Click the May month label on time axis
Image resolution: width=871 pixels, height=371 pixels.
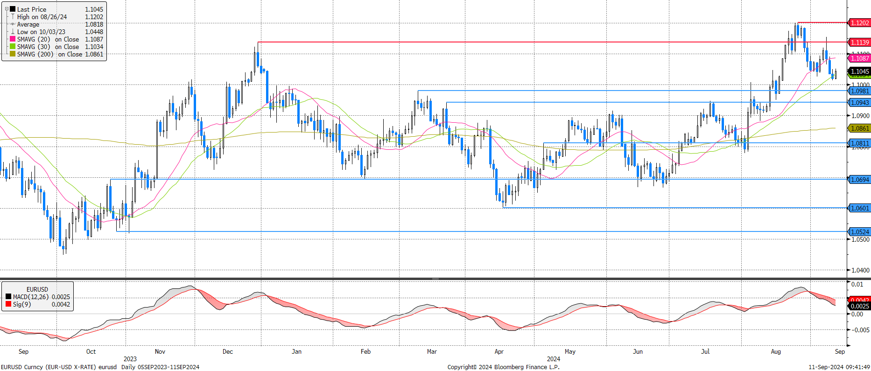570,351
